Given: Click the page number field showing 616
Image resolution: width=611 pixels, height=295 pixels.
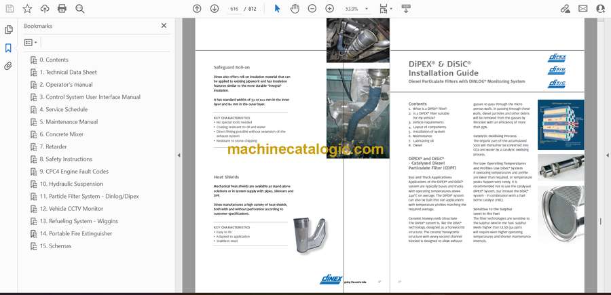Looking at the screenshot, I should click(x=234, y=9).
